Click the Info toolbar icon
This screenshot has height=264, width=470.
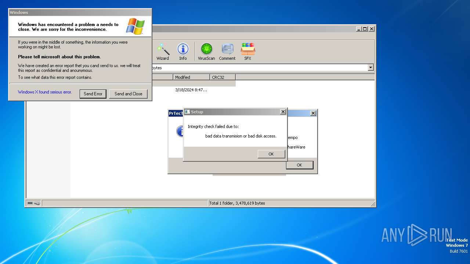(183, 52)
